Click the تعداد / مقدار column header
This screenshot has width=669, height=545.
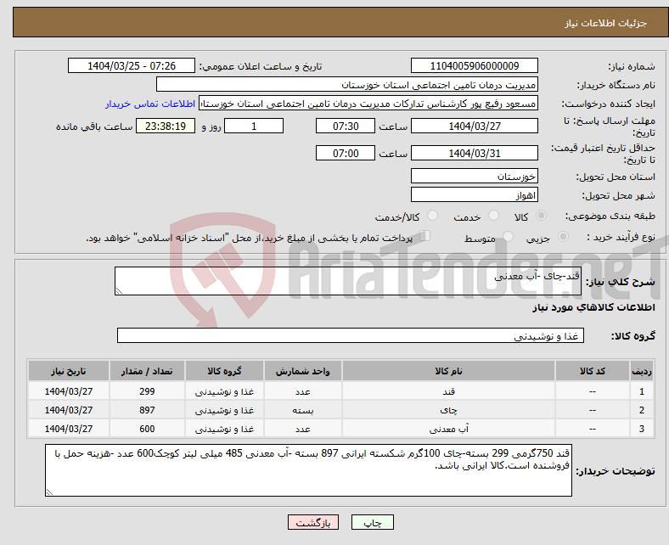tap(147, 371)
